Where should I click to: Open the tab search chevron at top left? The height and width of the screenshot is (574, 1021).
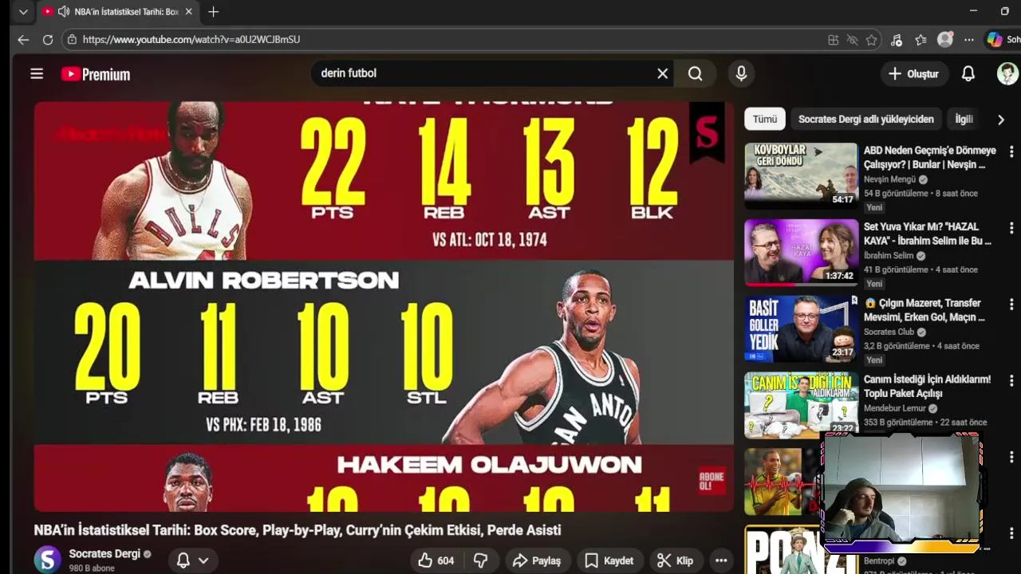(x=23, y=12)
